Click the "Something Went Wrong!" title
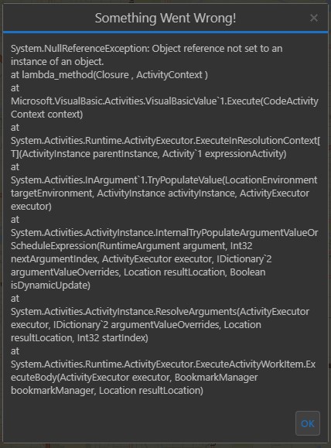 (165, 18)
